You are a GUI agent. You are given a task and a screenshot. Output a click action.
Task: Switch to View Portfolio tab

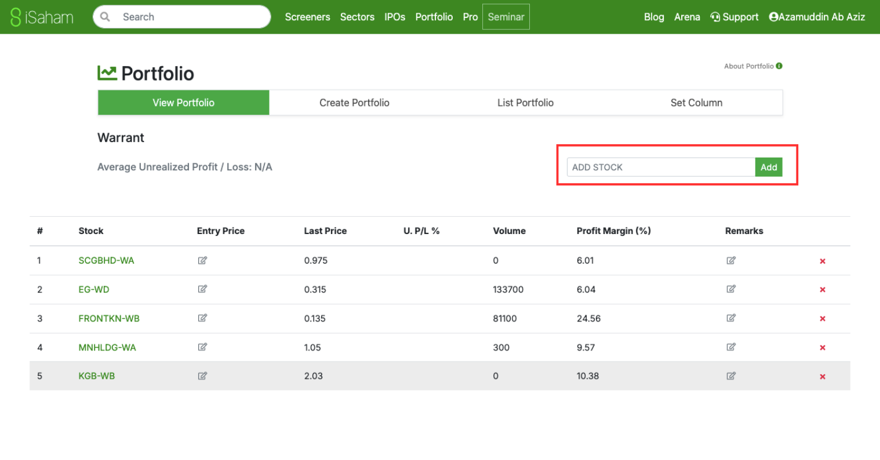coord(183,103)
